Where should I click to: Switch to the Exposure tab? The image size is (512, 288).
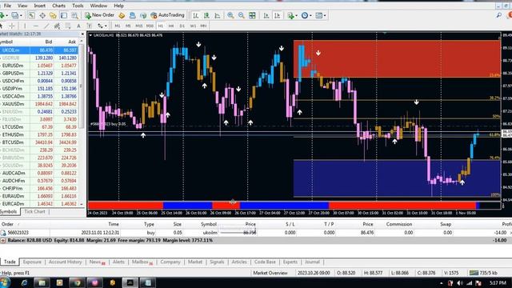pos(32,262)
